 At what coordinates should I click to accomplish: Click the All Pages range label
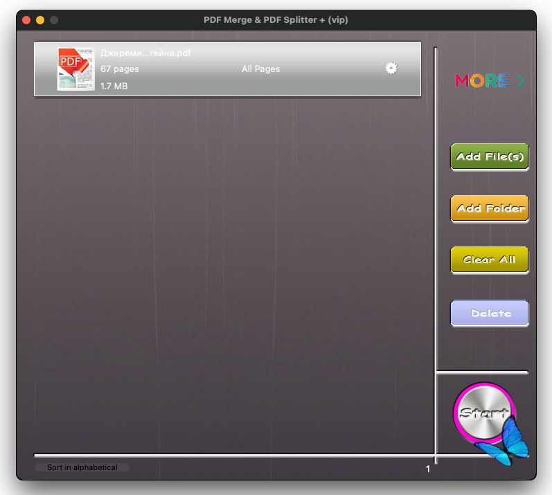pos(260,69)
